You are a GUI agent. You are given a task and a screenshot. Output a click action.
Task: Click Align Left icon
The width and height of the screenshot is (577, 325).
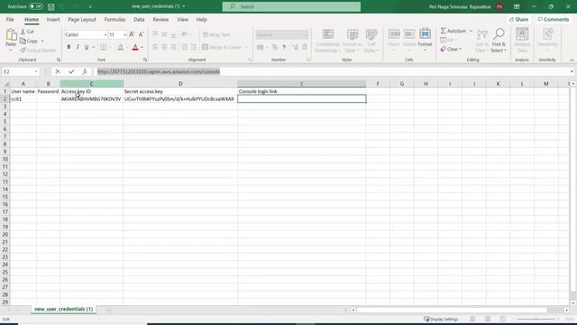155,47
